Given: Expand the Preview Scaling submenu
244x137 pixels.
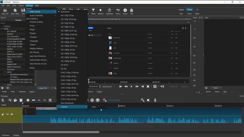Looking at the screenshot, I should pyautogui.click(x=41, y=22).
